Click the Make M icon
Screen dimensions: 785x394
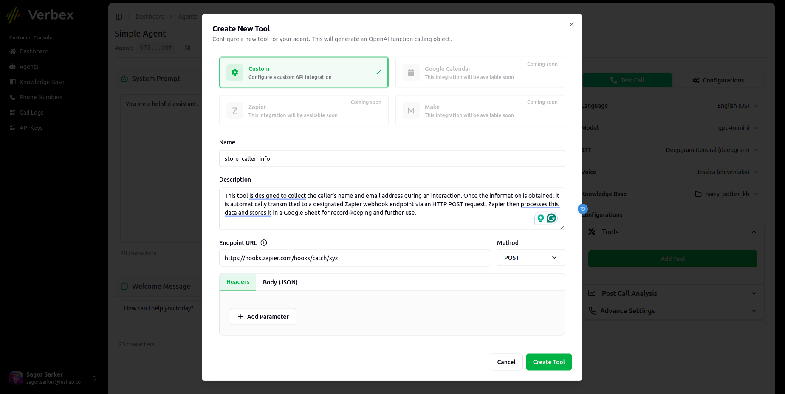(411, 111)
